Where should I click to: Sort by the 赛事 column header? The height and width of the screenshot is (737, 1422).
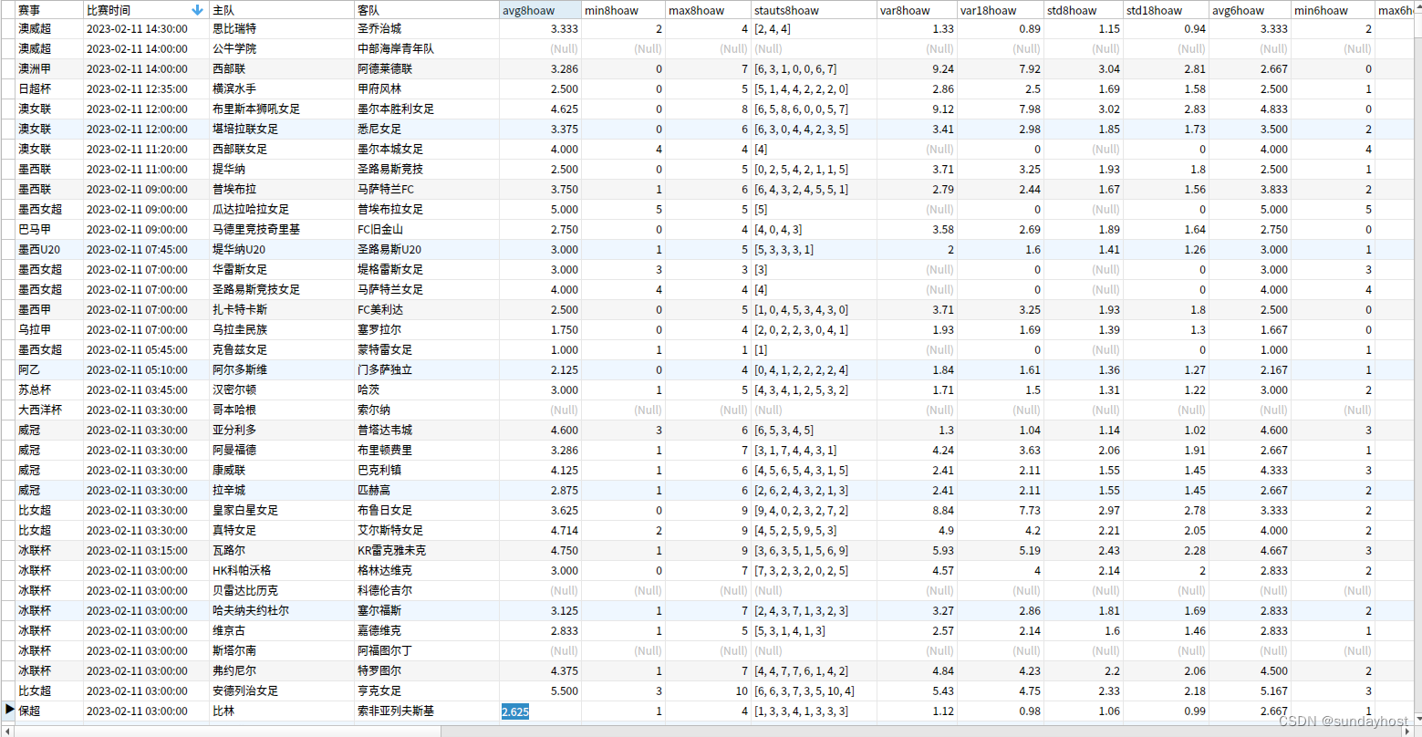pos(49,10)
